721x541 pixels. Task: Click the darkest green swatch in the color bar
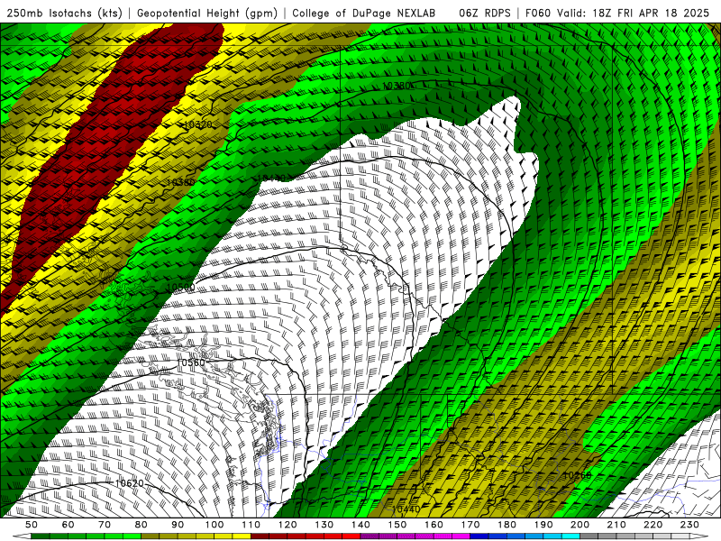[x=41, y=536]
